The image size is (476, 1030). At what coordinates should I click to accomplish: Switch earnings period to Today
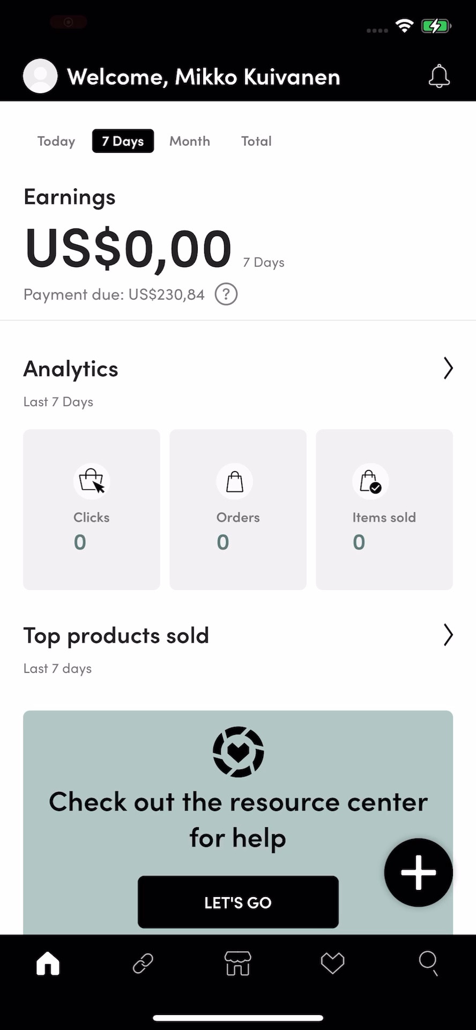[x=56, y=141]
